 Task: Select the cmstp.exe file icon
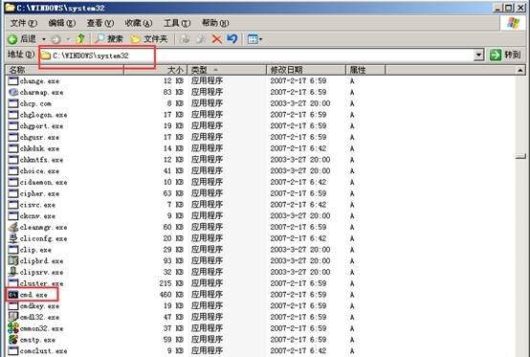(x=12, y=340)
